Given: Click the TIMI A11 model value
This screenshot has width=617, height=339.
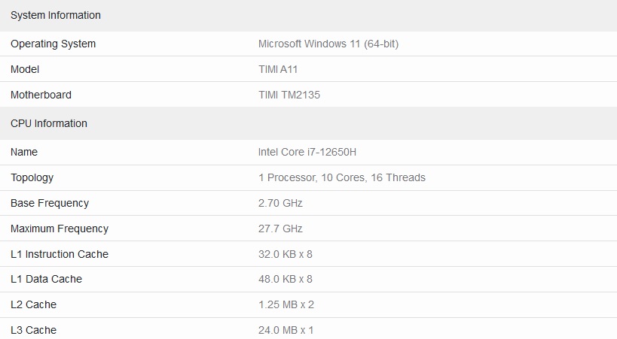Looking at the screenshot, I should pyautogui.click(x=278, y=69).
